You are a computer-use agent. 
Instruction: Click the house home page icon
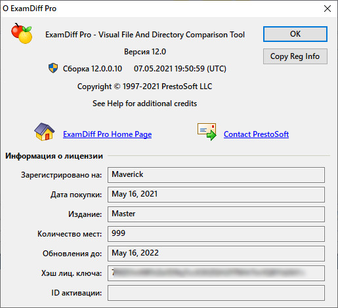tap(45, 132)
